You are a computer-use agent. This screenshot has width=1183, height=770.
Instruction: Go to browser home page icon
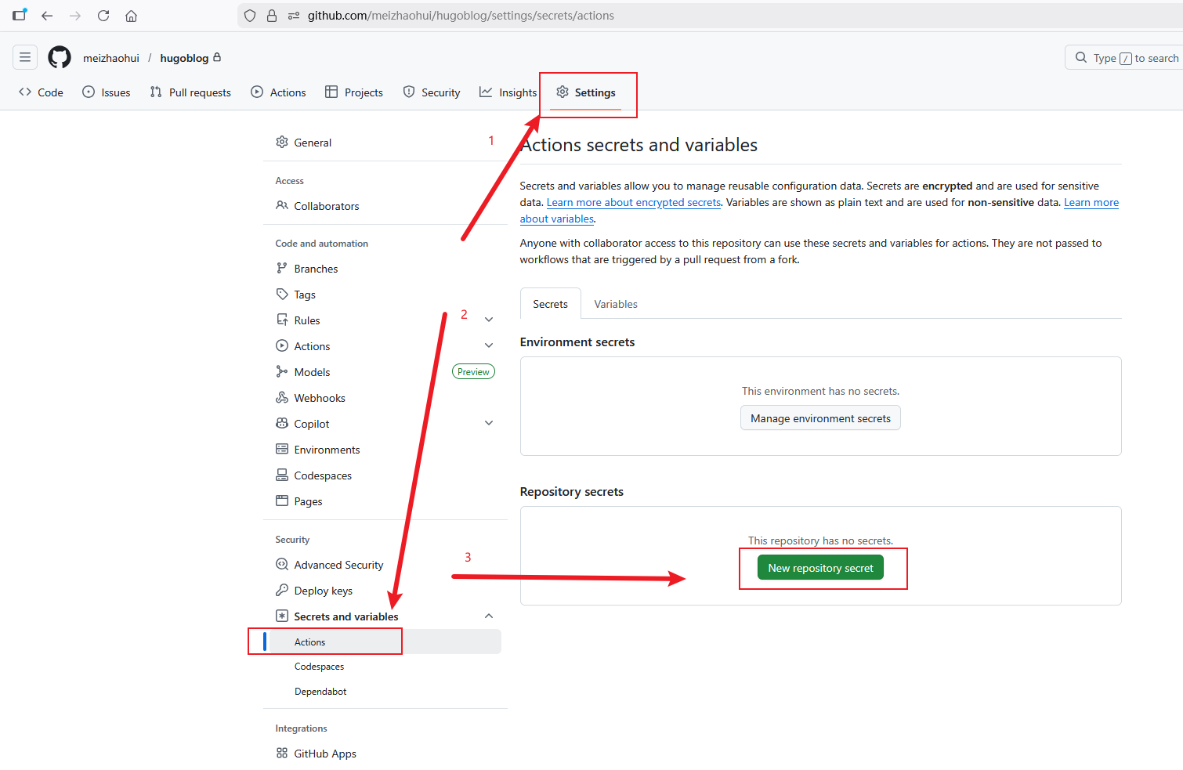[132, 16]
